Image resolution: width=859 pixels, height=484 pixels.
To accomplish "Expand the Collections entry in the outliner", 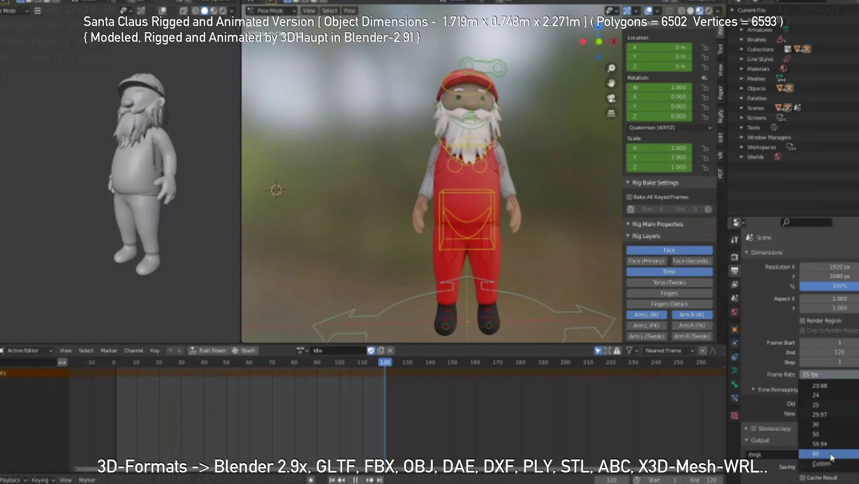I will point(742,49).
